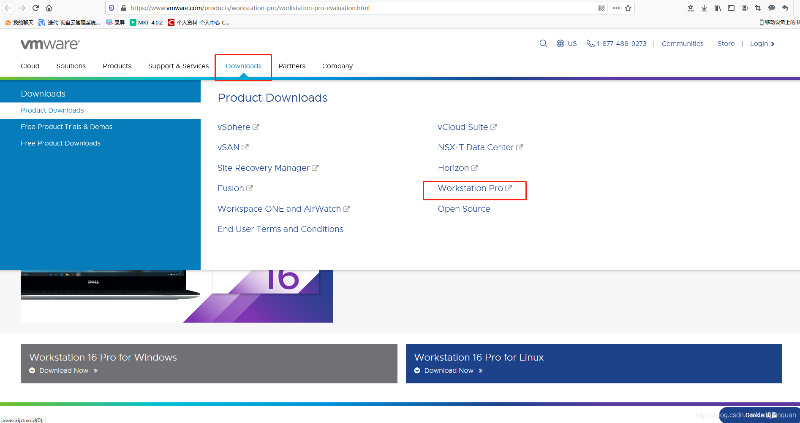The height and width of the screenshot is (423, 800).
Task: Open the 个人资料-个人中心 bookmark
Action: click(x=199, y=22)
